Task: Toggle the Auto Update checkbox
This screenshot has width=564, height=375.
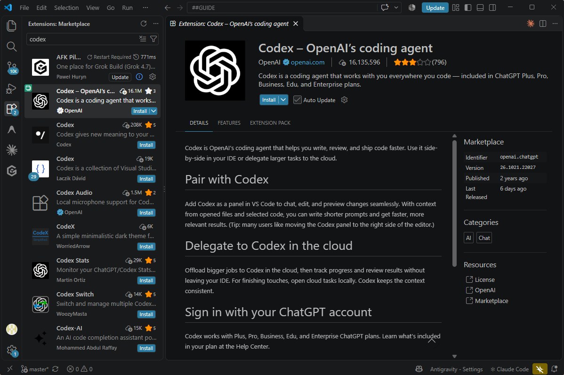Action: 297,100
